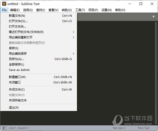Select 退出(X) to quit
This screenshot has width=158, height=131.
(x=39, y=108)
